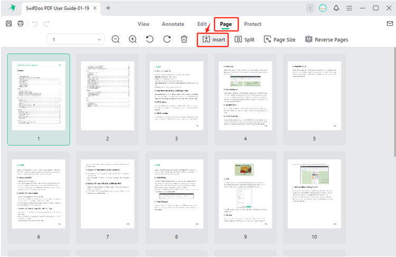Screen dimensions: 396x257
Task: Click the vertical scrollbar
Action: [x=395, y=102]
